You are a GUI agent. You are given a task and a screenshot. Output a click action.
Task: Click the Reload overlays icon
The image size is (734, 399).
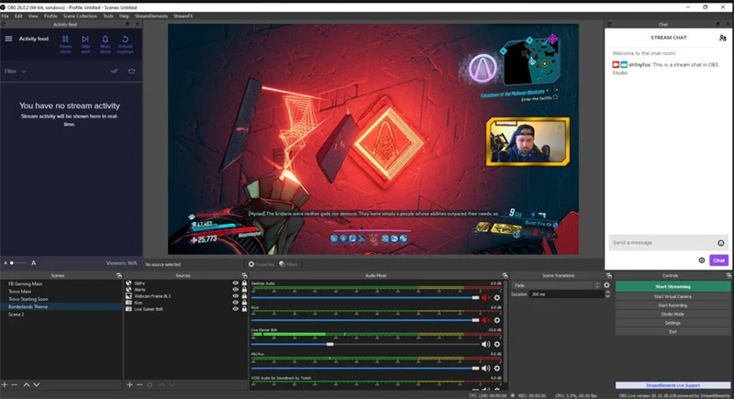pos(125,39)
